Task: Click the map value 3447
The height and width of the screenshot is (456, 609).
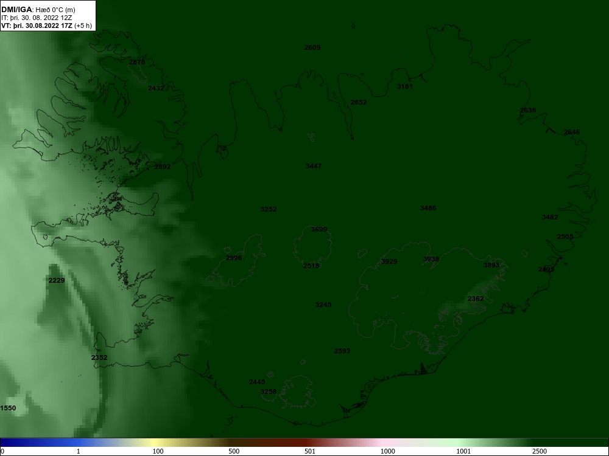Action: (x=314, y=166)
